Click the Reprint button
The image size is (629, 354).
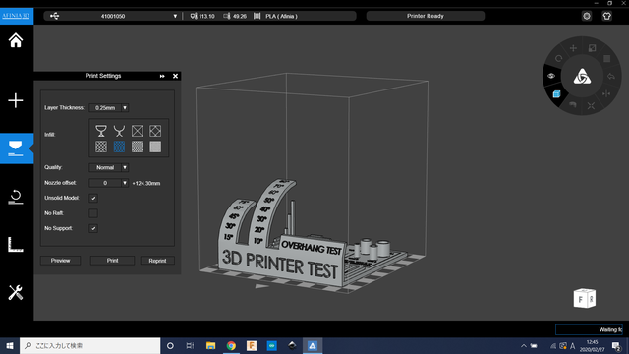(157, 261)
